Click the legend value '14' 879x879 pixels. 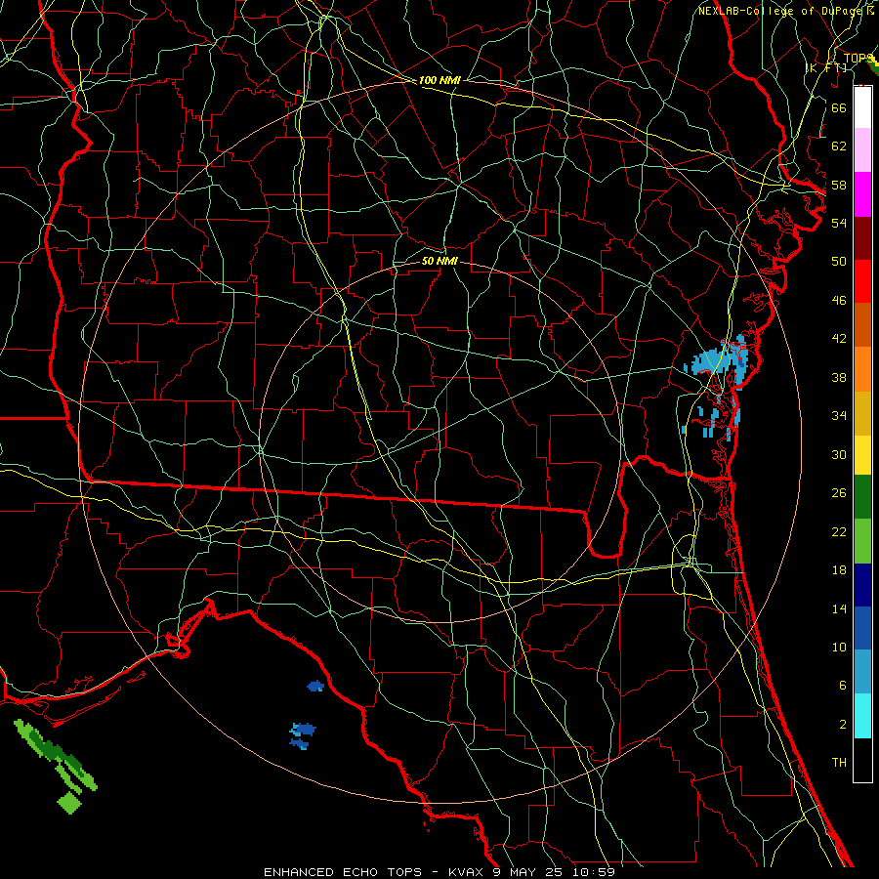839,608
